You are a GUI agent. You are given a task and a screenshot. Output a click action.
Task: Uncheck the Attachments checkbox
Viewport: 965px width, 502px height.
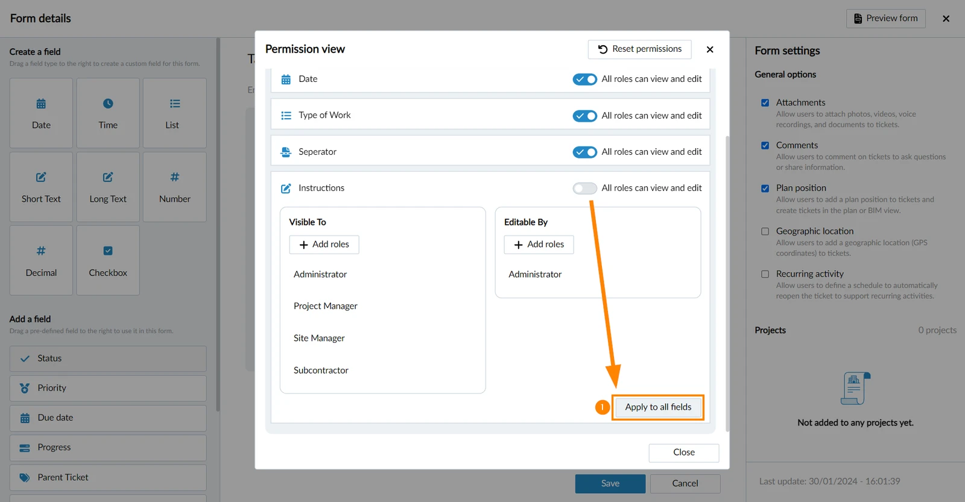click(x=765, y=102)
